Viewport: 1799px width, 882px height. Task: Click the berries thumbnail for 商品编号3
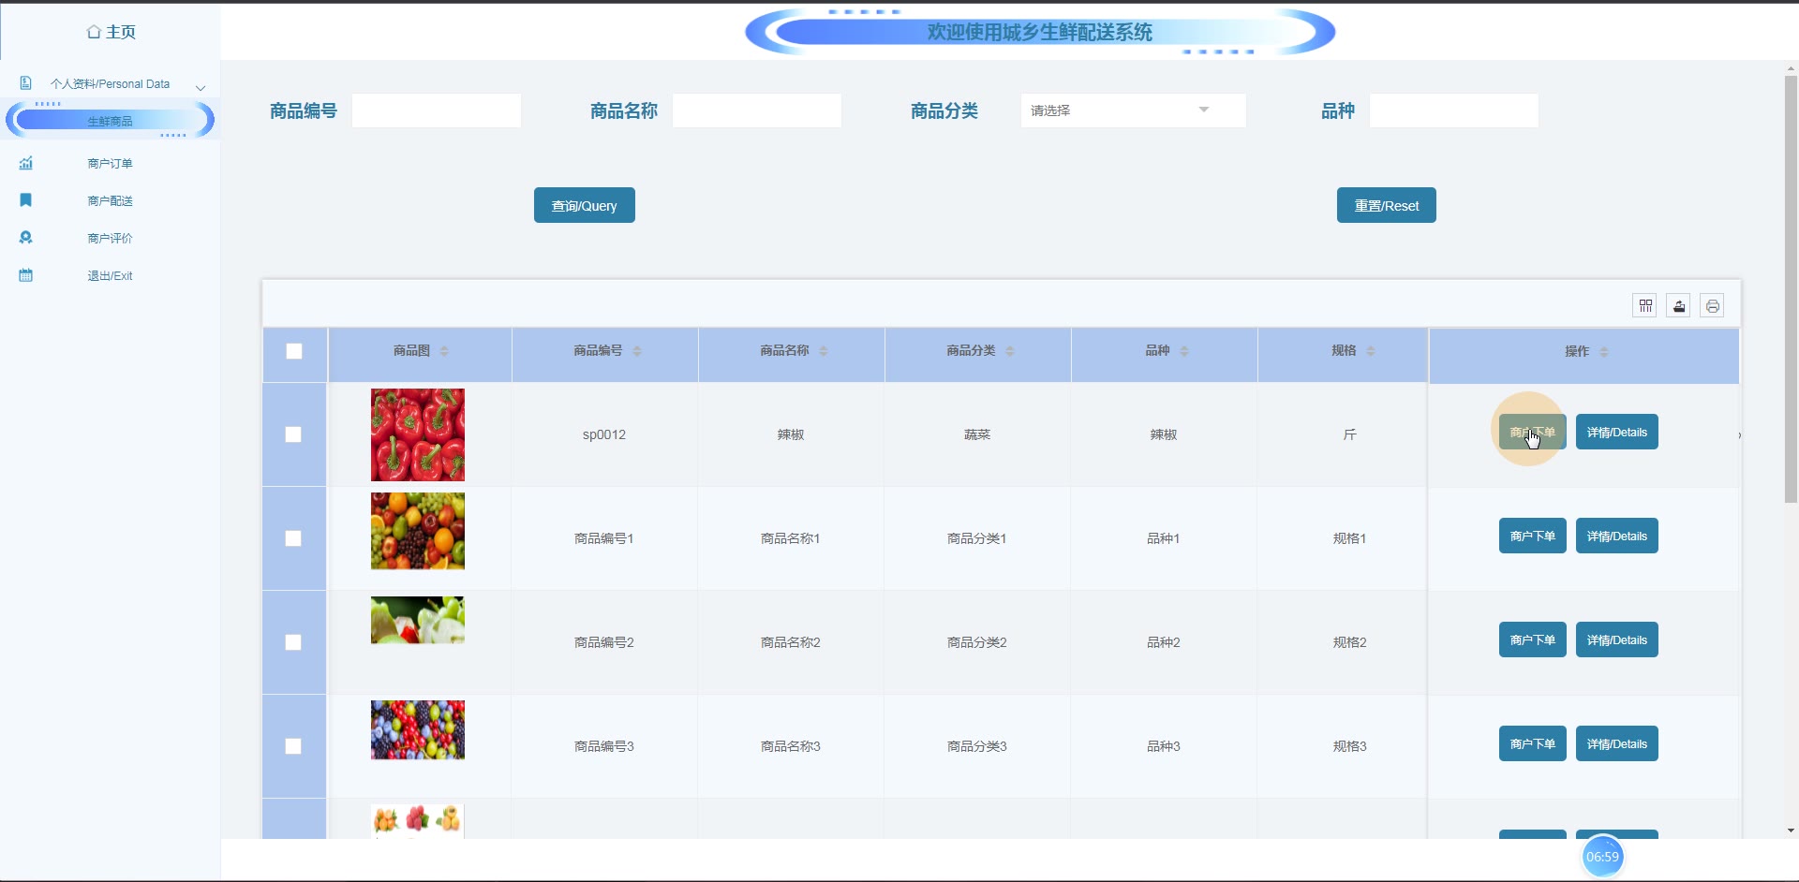pos(418,729)
